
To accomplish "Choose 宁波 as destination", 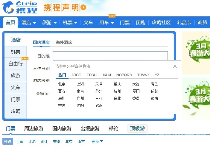I will pos(62,106).
